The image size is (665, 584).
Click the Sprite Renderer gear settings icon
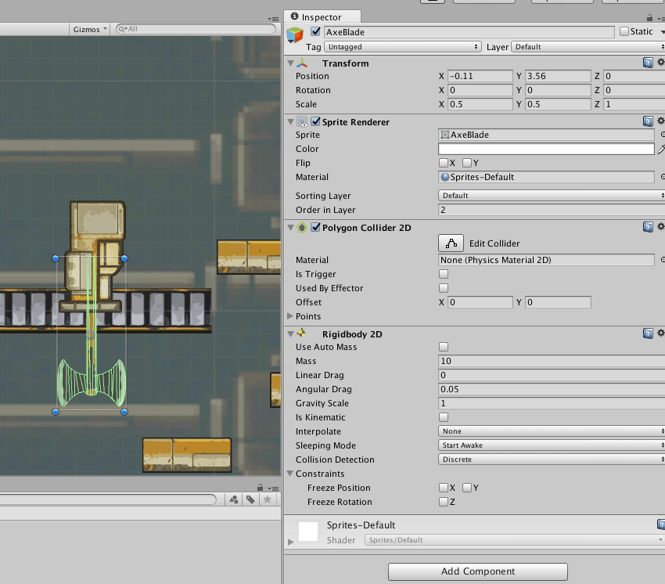661,121
